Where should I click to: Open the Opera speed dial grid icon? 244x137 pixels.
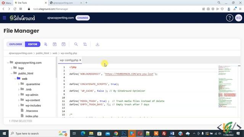tap(21, 9)
